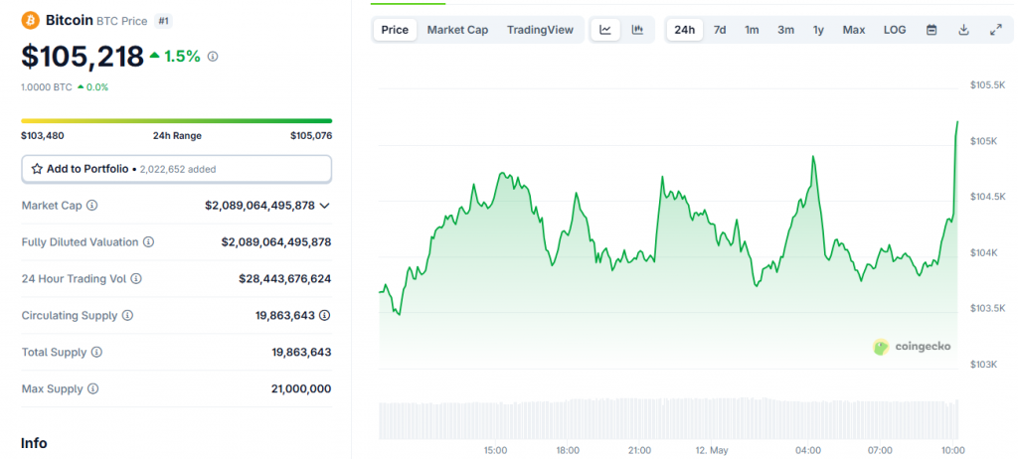
Task: Download chart data icon
Action: point(964,30)
